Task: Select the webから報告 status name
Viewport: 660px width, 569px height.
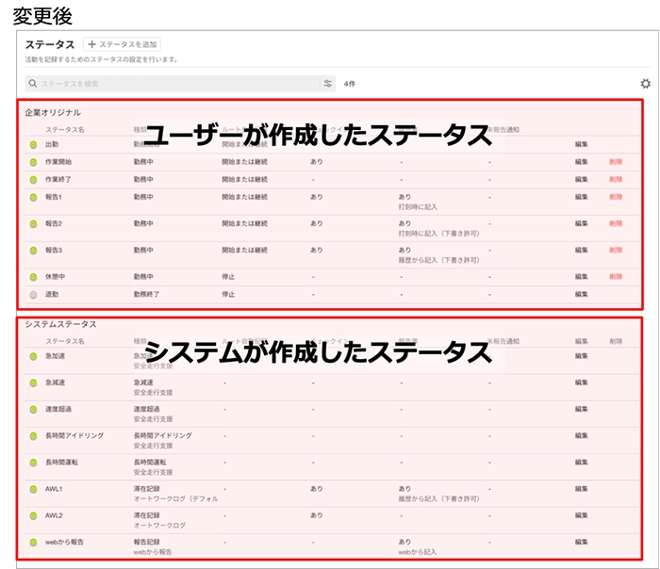Action: pyautogui.click(x=64, y=542)
